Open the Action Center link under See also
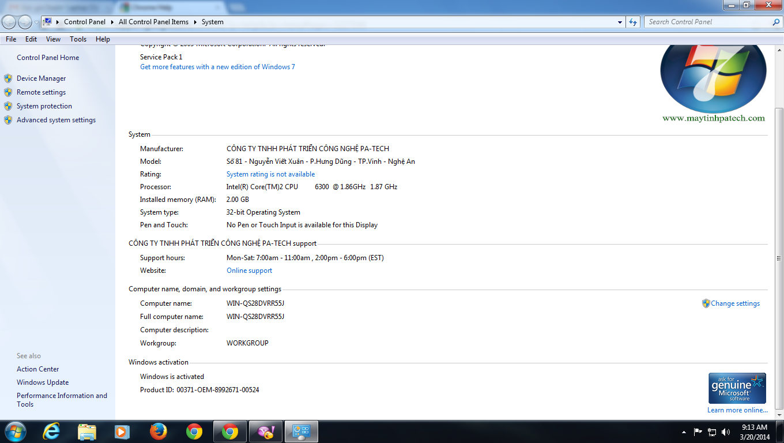Image resolution: width=784 pixels, height=443 pixels. click(38, 369)
